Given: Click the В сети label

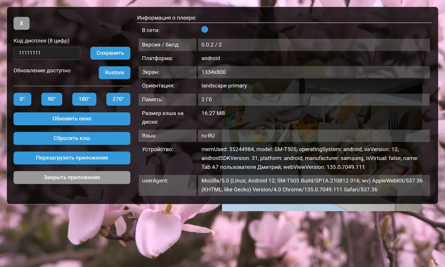Looking at the screenshot, I should (151, 30).
